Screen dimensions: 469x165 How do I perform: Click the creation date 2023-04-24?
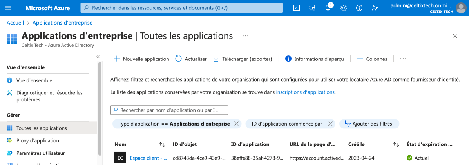coord(362,158)
